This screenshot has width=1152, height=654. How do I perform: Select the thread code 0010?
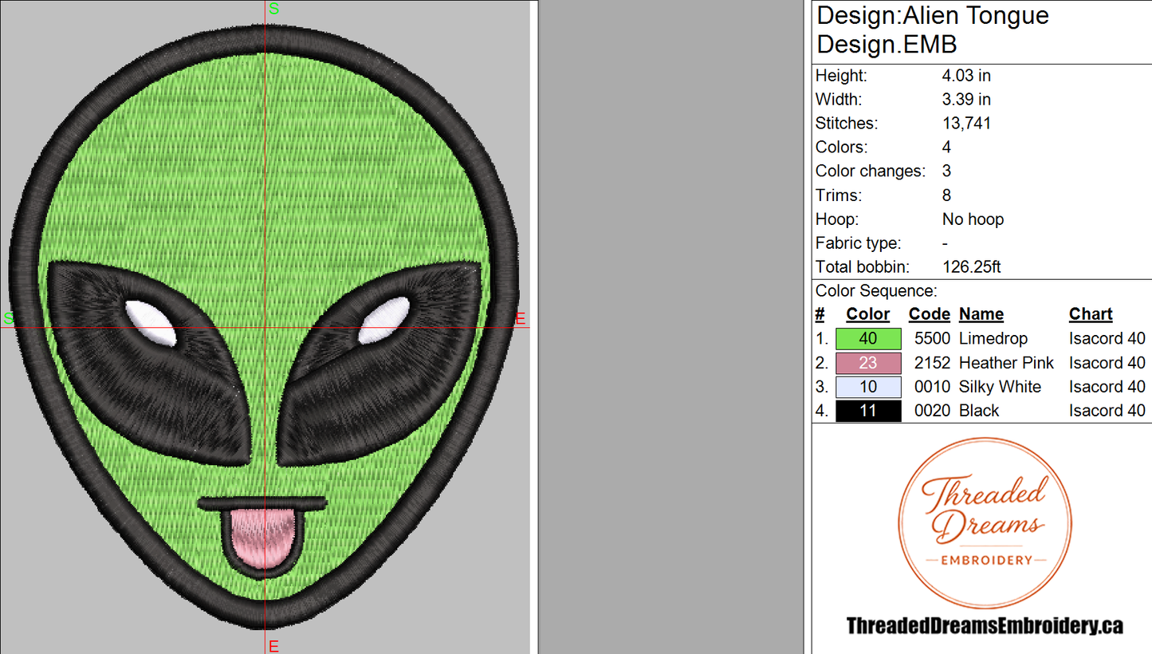932,387
